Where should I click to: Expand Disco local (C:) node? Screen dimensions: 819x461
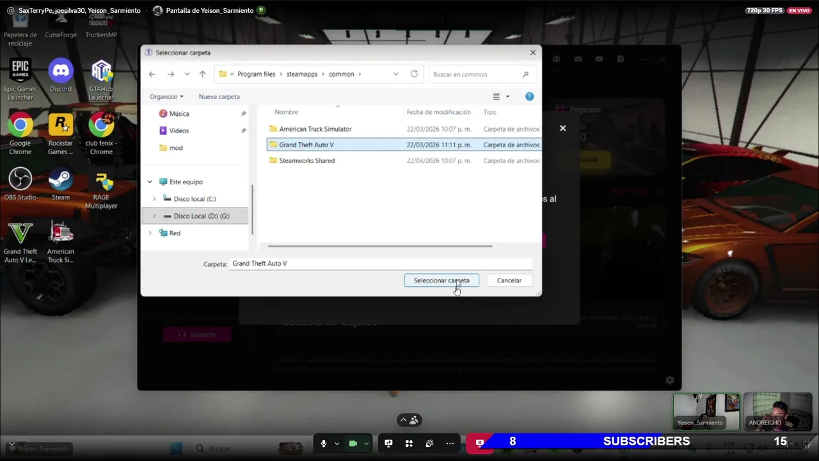(x=154, y=199)
